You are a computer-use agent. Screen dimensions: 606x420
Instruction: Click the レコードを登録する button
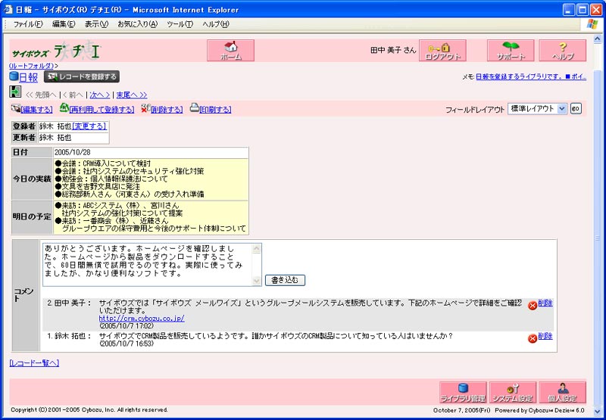coord(82,76)
